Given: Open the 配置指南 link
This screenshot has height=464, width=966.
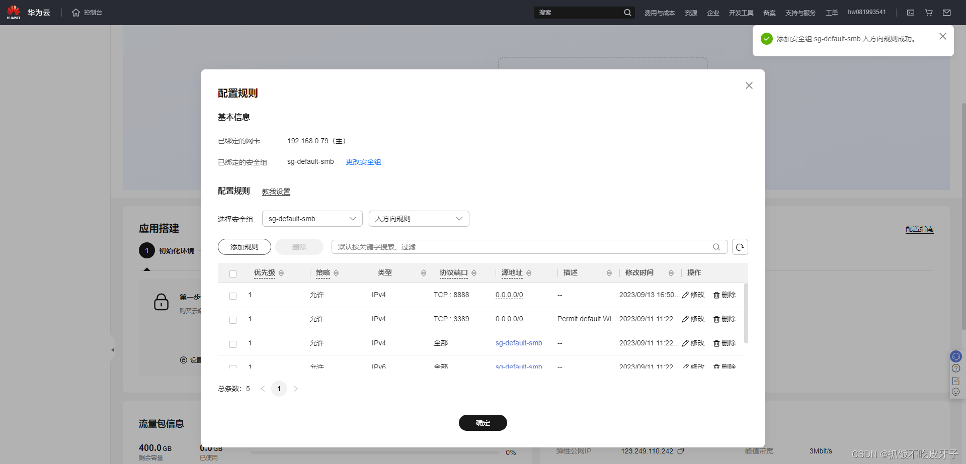Looking at the screenshot, I should [920, 229].
